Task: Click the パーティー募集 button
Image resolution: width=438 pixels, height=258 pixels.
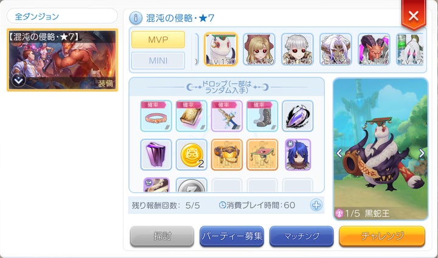Action: pos(232,236)
